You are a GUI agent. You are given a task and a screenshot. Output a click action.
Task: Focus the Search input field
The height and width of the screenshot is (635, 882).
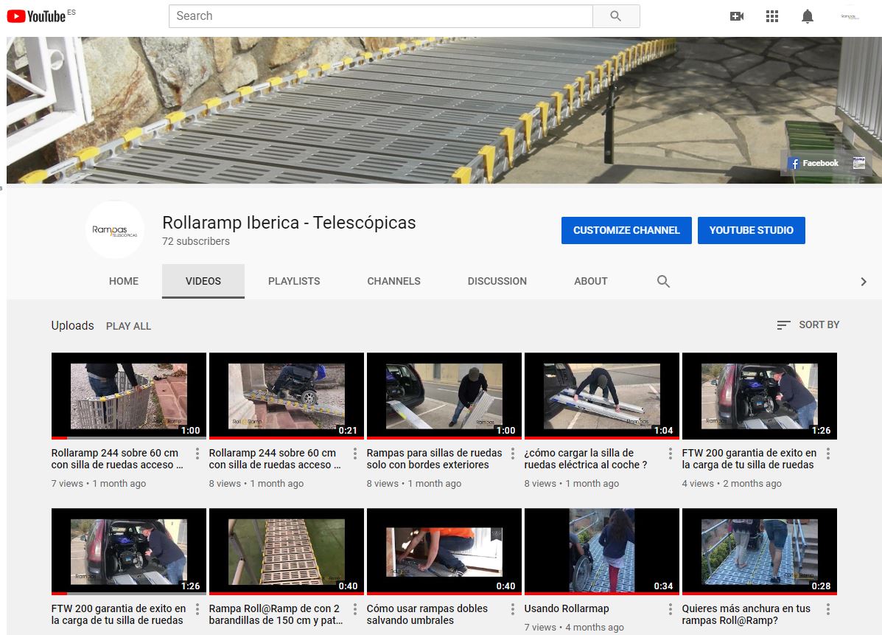(x=381, y=16)
